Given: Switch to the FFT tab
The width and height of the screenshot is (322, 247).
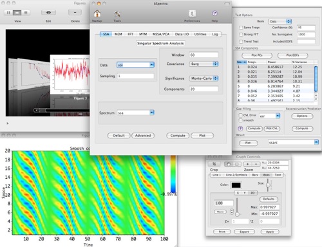Looking at the screenshot, I should 130,34.
